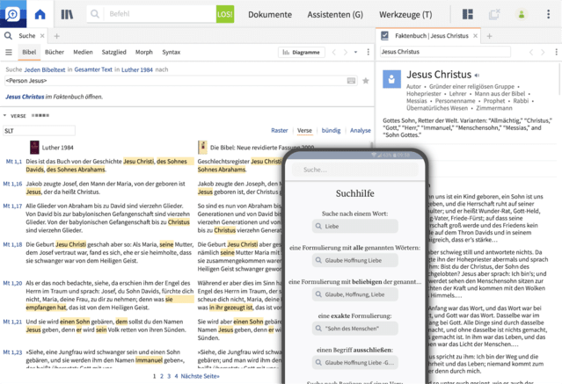The width and height of the screenshot is (562, 384).
Task: Adjust the VERSE result density slider
Action: point(40,115)
